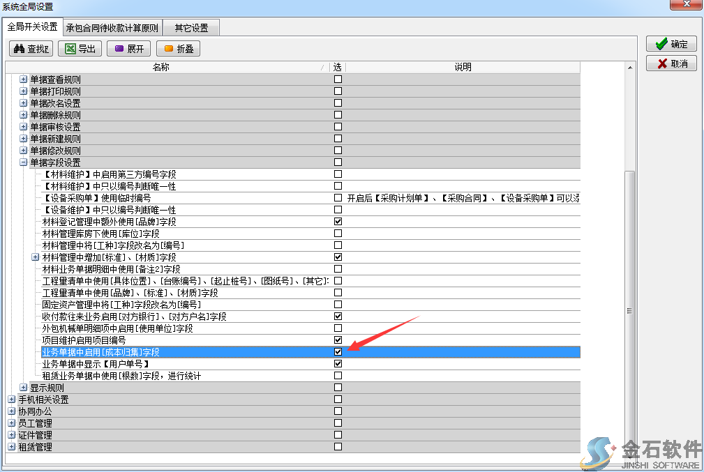
Task: Click the green checkmark Confirm button
Action: [x=671, y=44]
